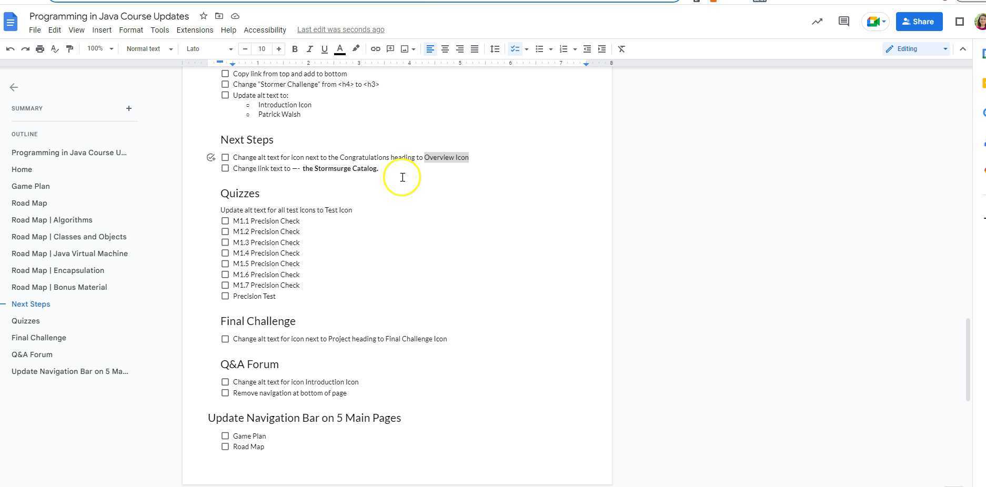
Task: Open version history via Last edit link
Action: click(x=340, y=29)
